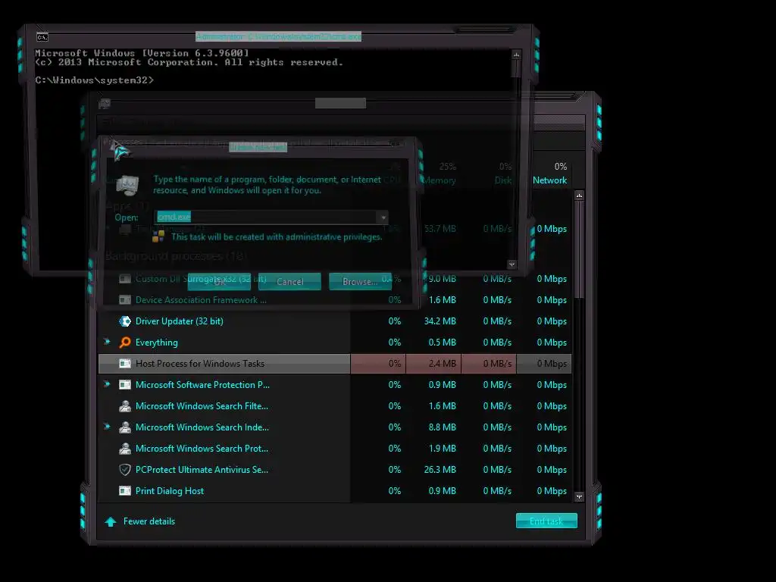Click the Driver Updater process icon
The height and width of the screenshot is (582, 776).
(125, 321)
